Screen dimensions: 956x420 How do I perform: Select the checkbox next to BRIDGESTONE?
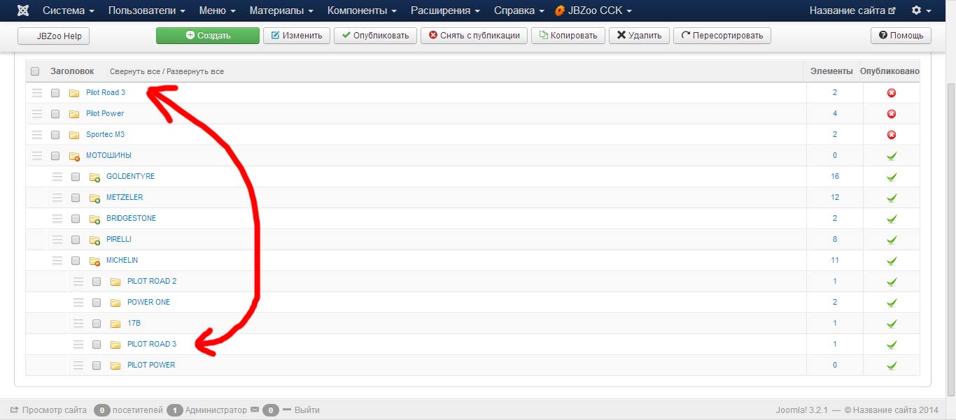tap(76, 219)
